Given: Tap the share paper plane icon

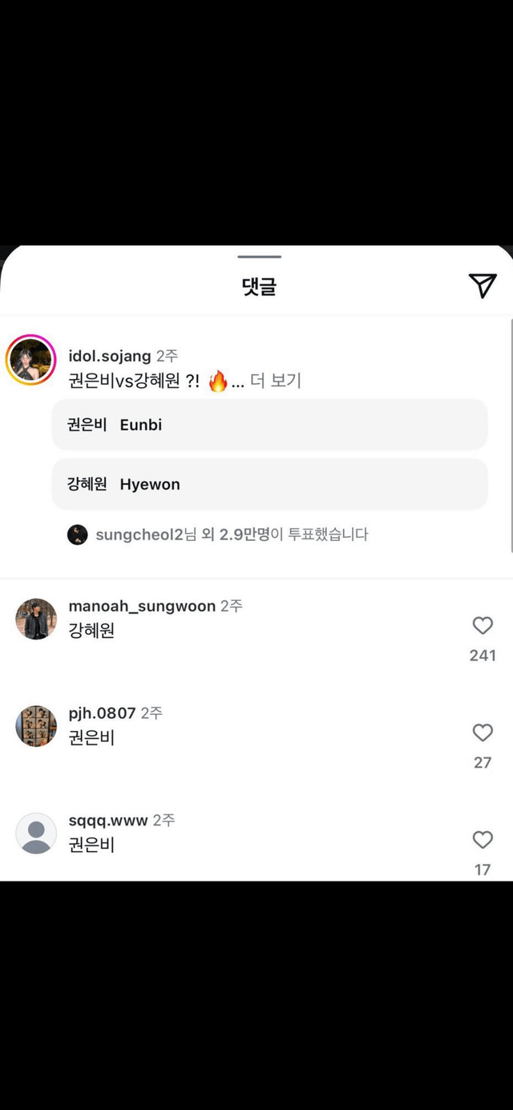Looking at the screenshot, I should [483, 285].
